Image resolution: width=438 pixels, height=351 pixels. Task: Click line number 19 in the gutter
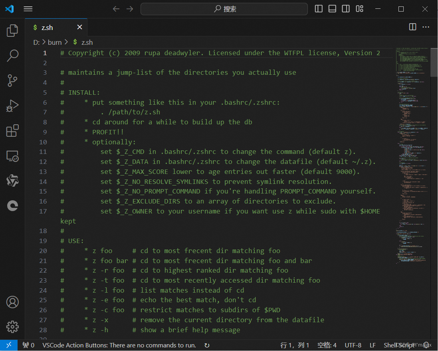pyautogui.click(x=43, y=241)
